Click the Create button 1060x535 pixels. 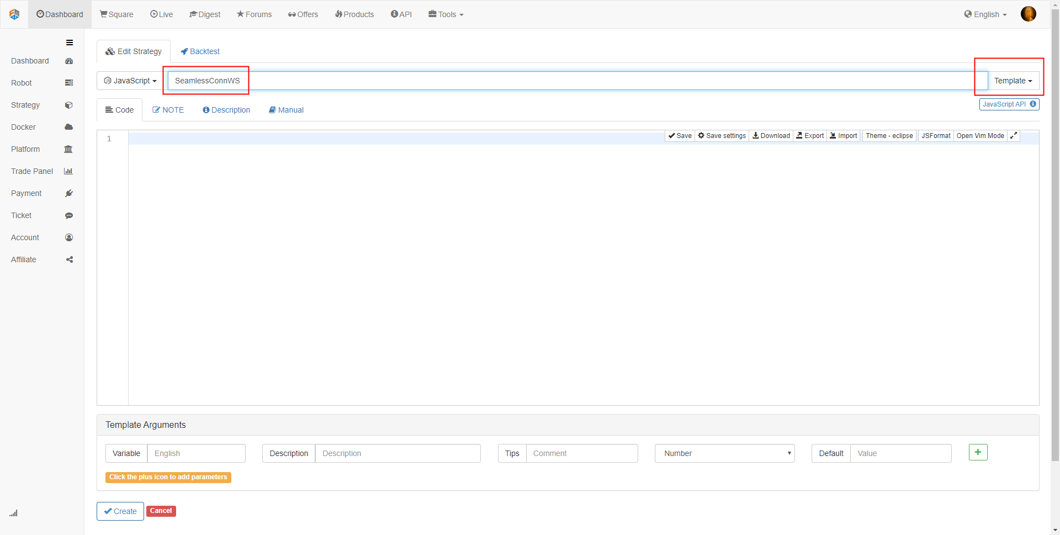120,511
